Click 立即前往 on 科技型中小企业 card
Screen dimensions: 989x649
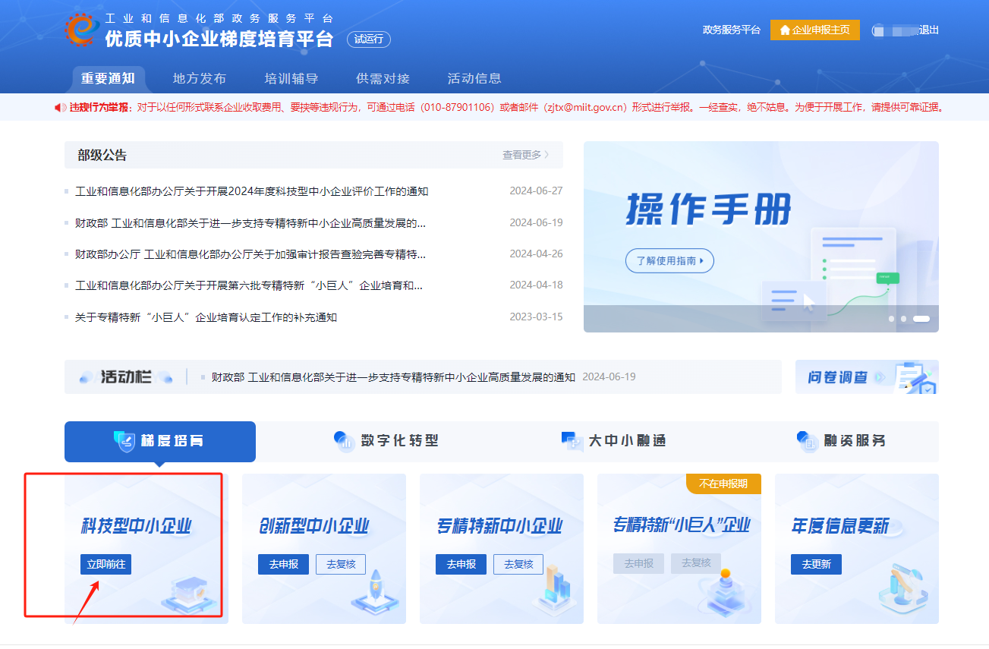click(x=106, y=565)
